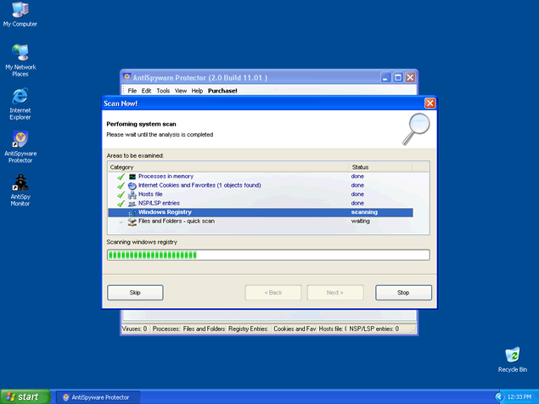Open AntiSpyware Protector desktop shortcut
Screen dimensions: 539x404
pos(20,140)
